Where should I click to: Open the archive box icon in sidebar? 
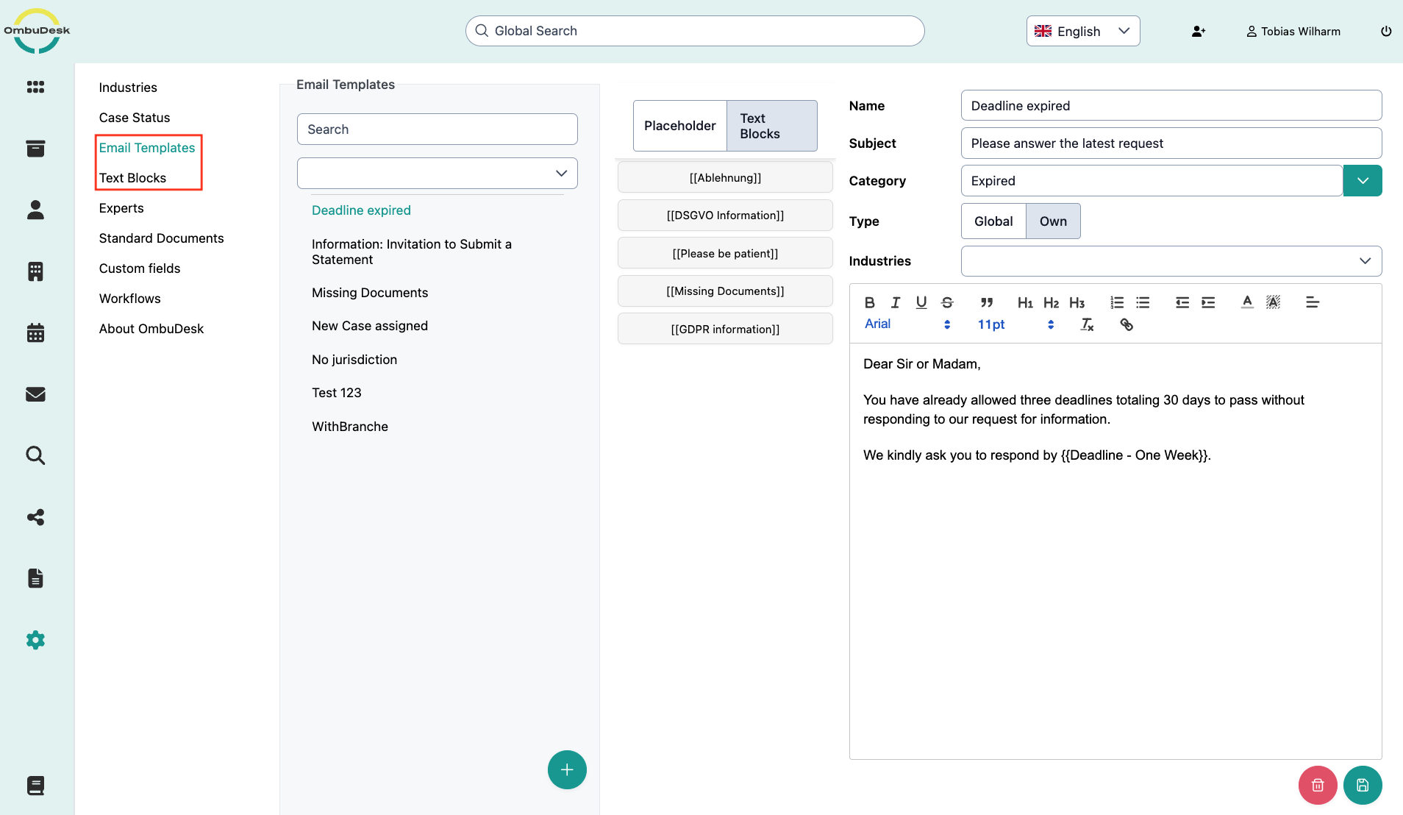pyautogui.click(x=35, y=149)
